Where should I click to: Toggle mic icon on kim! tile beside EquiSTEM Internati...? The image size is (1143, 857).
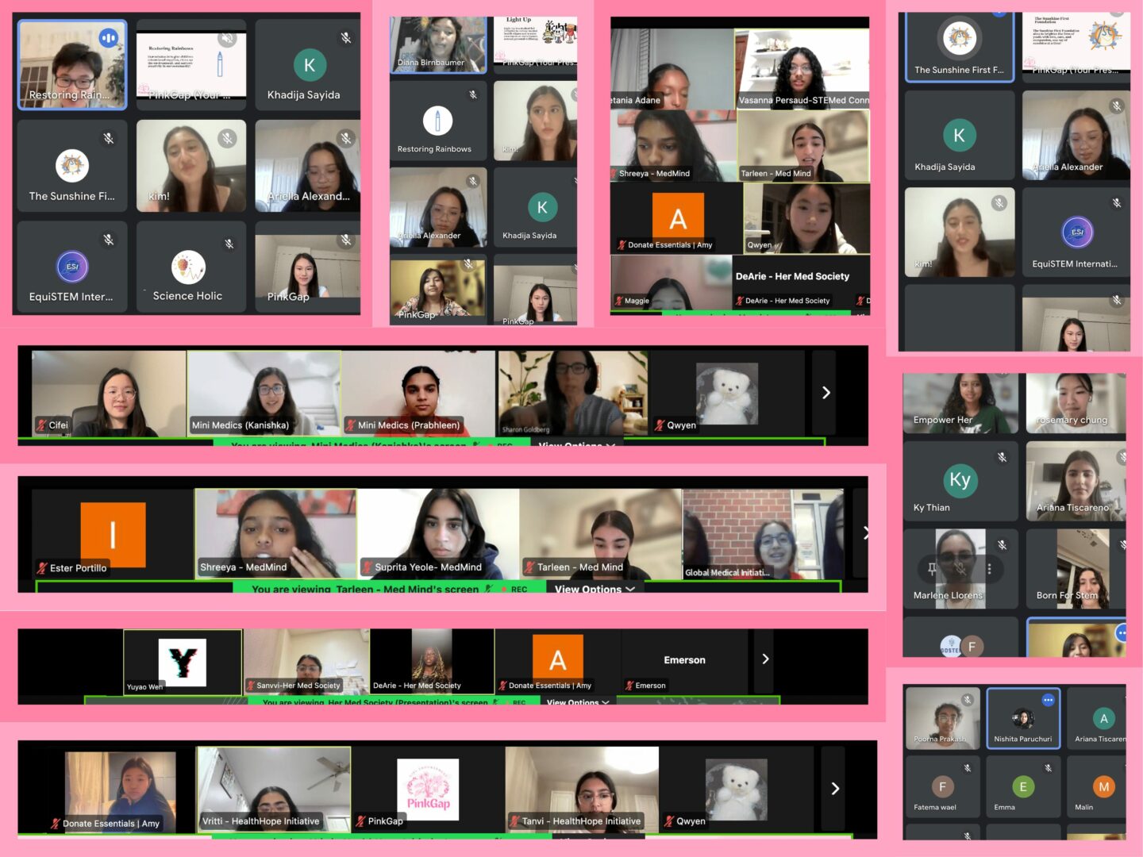[999, 203]
